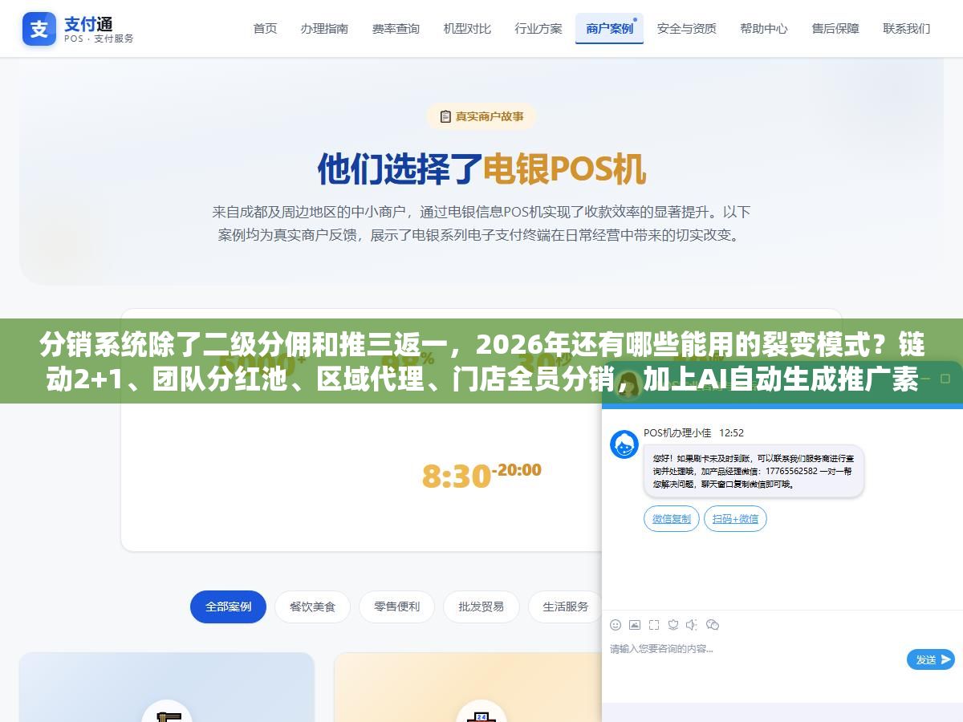This screenshot has width=963, height=722.
Task: Click the 真实商户故事 badge
Action: tap(481, 116)
